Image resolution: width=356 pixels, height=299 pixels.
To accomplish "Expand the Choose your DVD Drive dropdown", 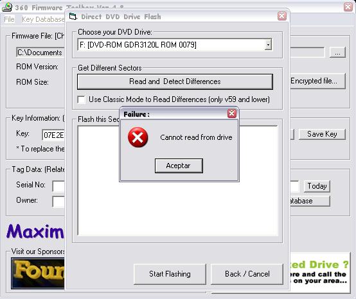I will 268,45.
